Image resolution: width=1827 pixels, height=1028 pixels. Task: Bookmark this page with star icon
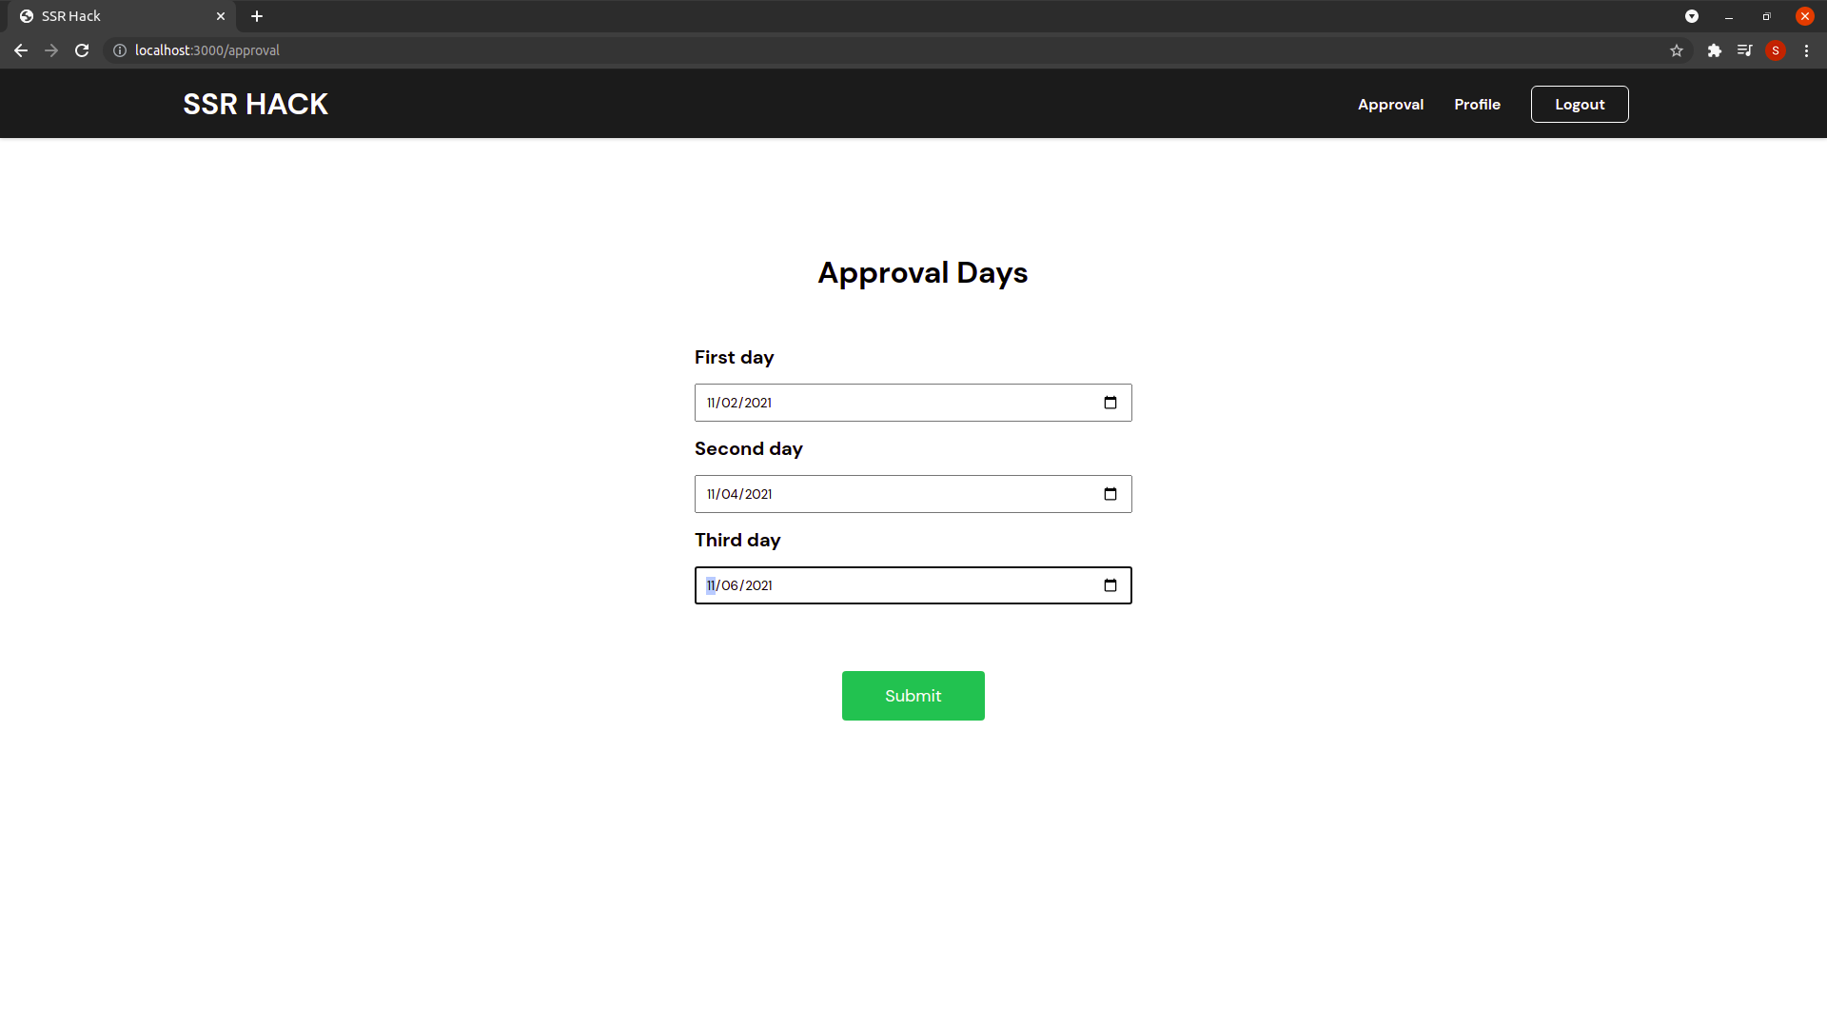tap(1676, 50)
